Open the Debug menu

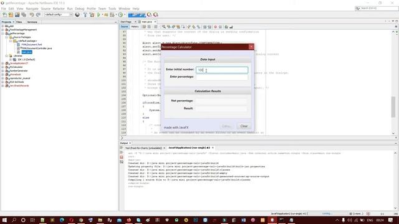(x=80, y=9)
